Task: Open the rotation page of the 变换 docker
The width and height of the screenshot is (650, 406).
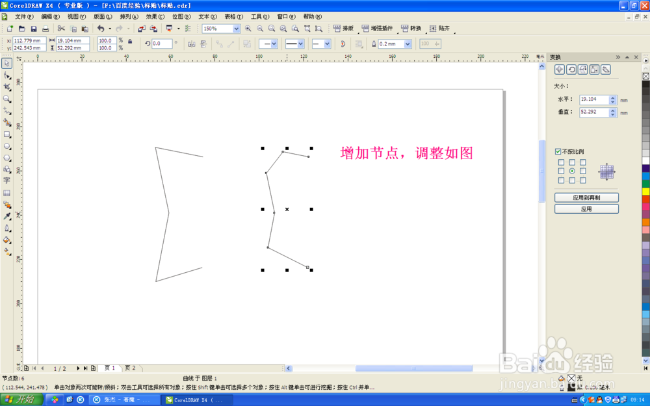Action: [x=571, y=70]
